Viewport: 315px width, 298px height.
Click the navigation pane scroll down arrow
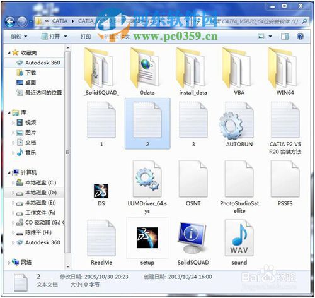[x=67, y=266]
